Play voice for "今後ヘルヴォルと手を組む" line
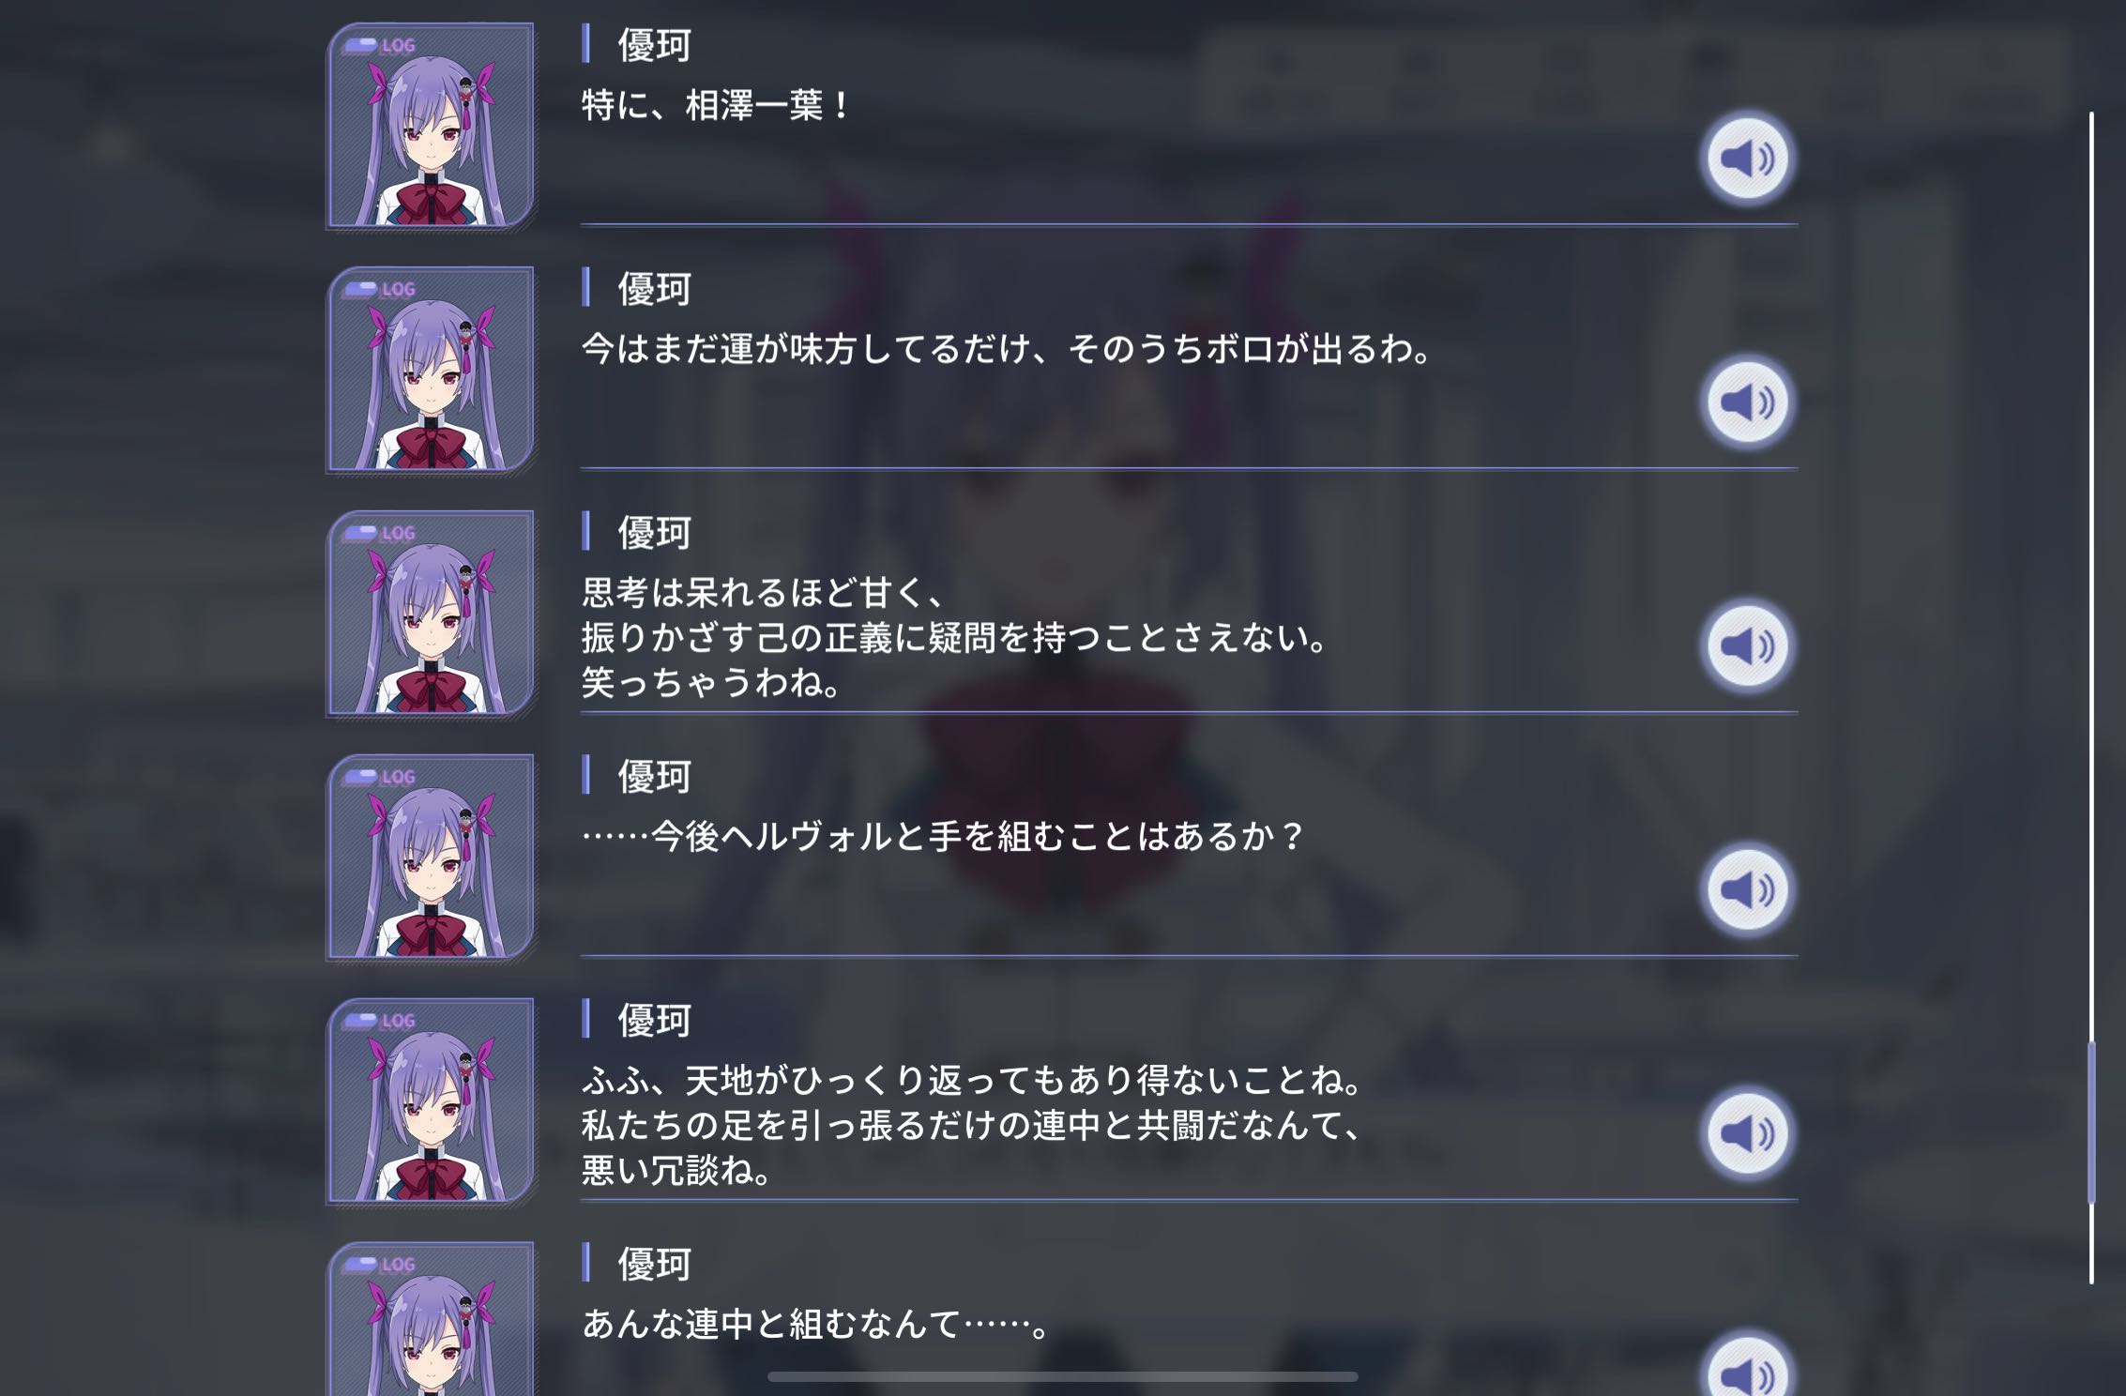This screenshot has height=1396, width=2126. point(1746,889)
